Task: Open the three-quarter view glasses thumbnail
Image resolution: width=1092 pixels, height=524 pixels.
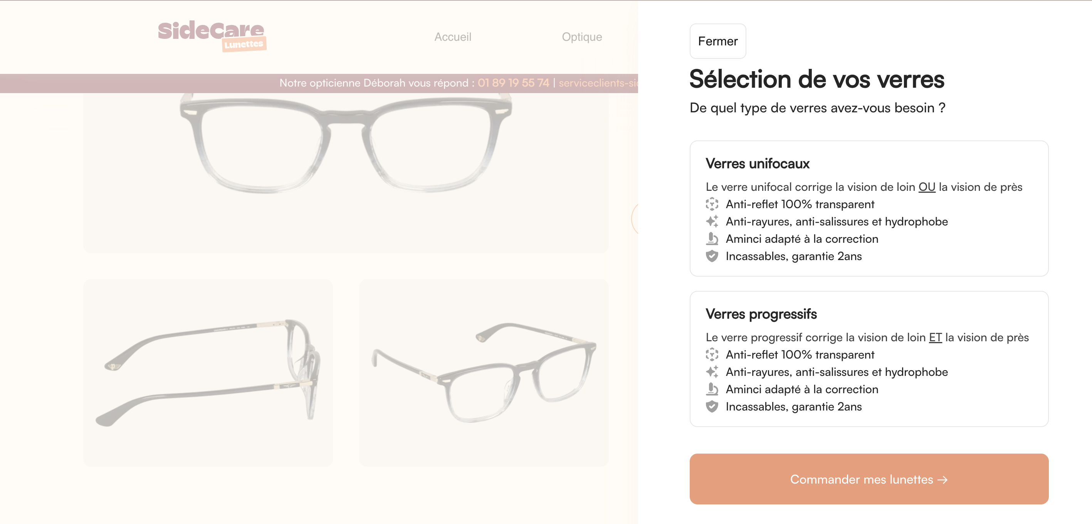Action: [x=484, y=372]
